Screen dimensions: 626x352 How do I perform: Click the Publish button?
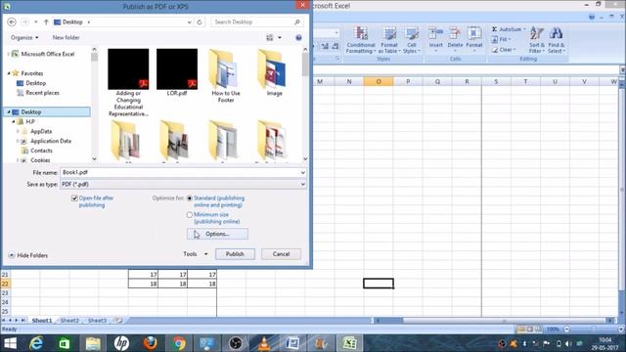235,254
